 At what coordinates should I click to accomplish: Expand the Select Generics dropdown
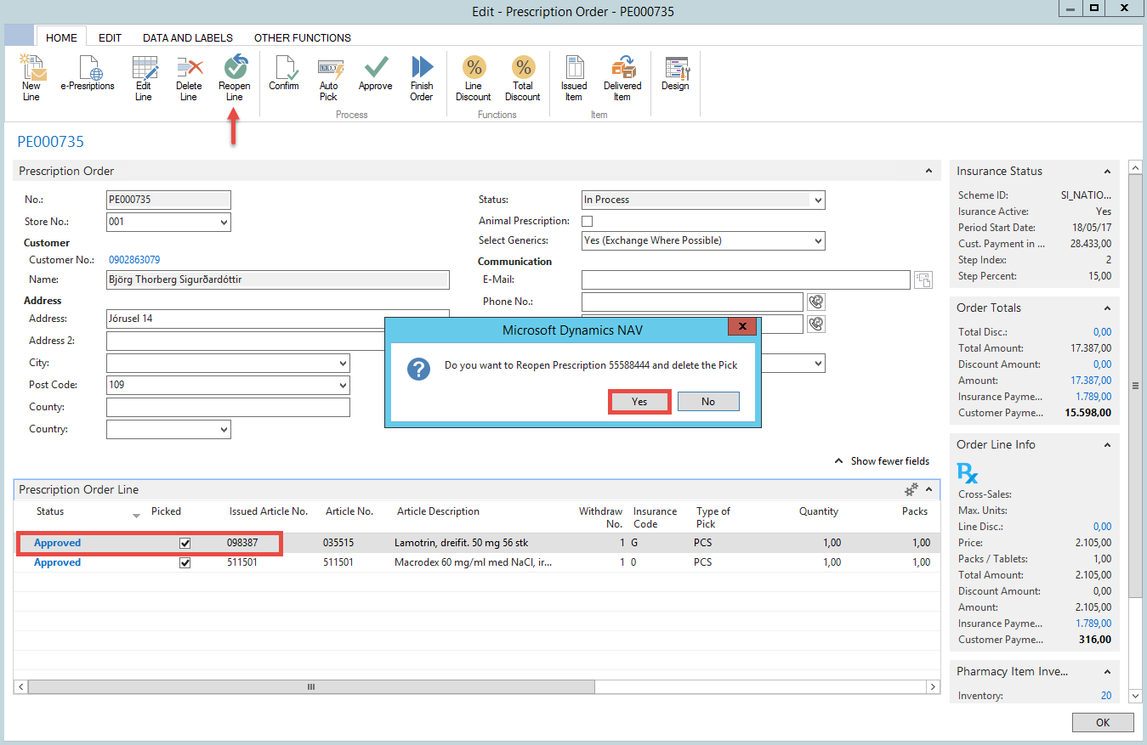pyautogui.click(x=818, y=241)
